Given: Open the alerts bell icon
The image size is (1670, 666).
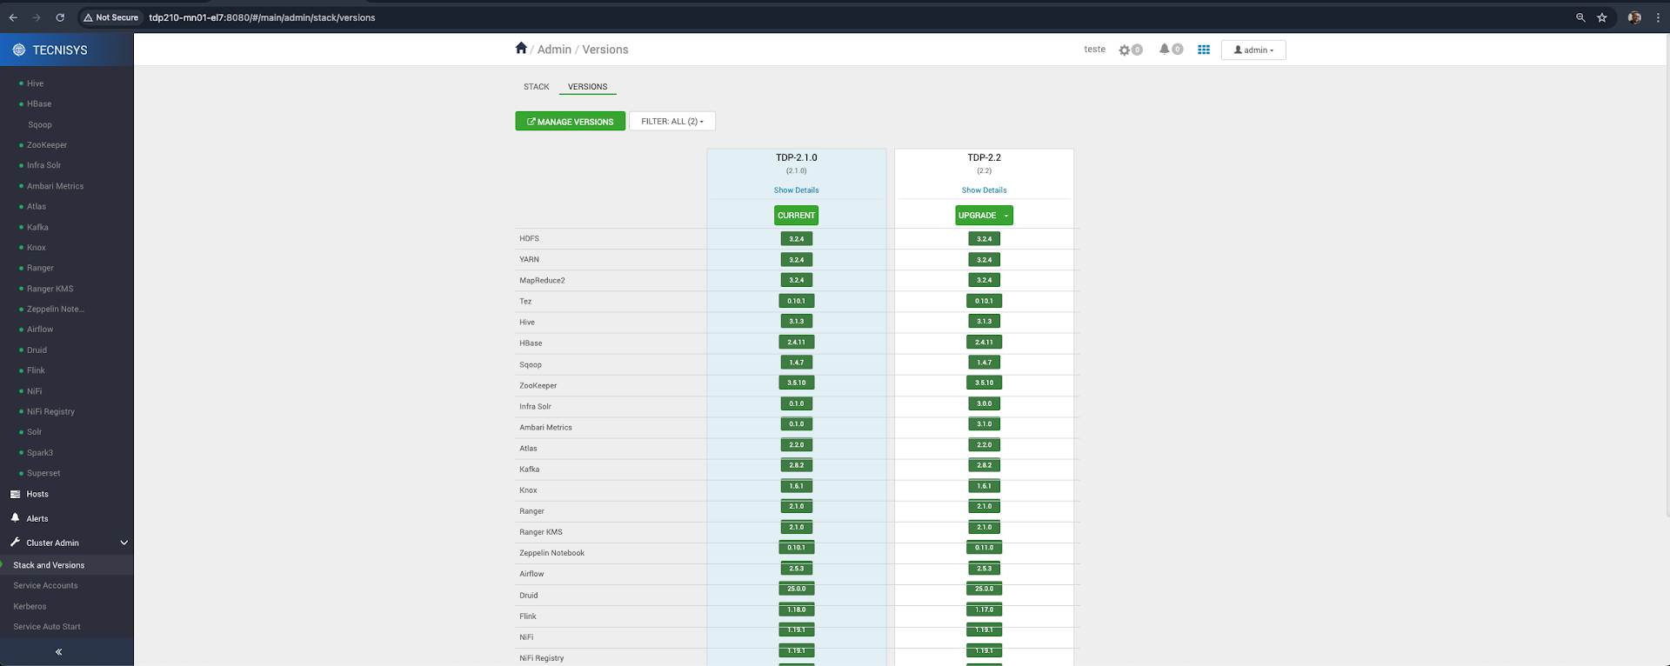Looking at the screenshot, I should pos(1164,50).
